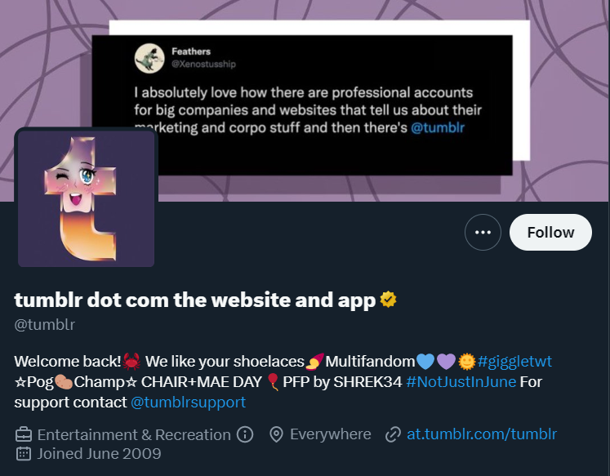This screenshot has height=476, width=610.
Task: Click the @tumblr mention in banner tweet
Action: (438, 128)
